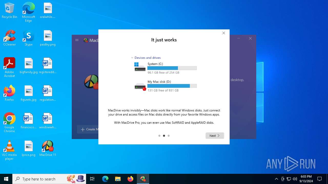The width and height of the screenshot is (328, 184).
Task: Select the third page indicator dot
Action: [169, 136]
